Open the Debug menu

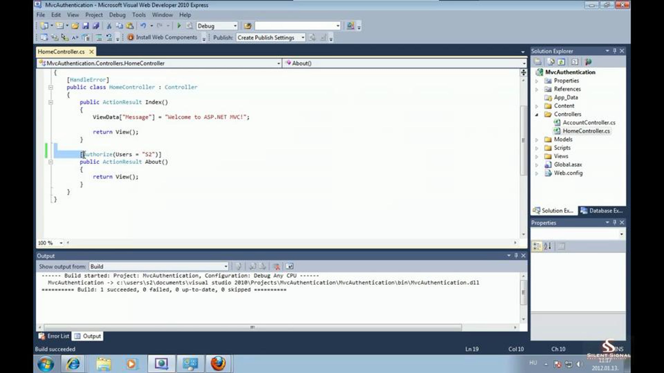click(x=117, y=15)
